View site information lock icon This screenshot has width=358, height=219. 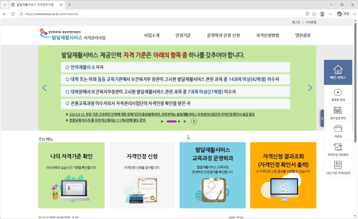click(21, 14)
